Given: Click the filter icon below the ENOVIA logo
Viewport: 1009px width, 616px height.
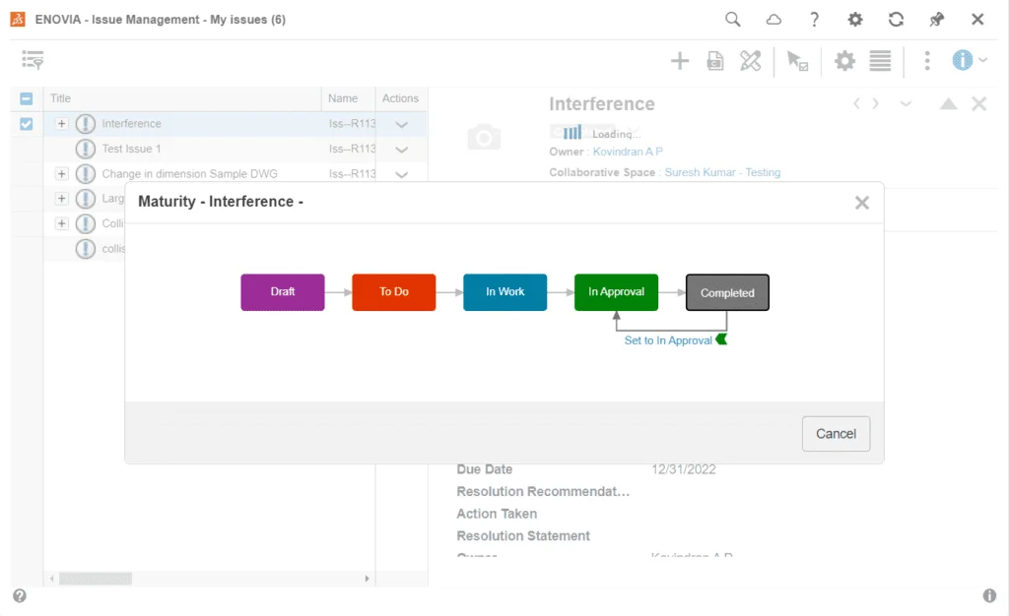Looking at the screenshot, I should pyautogui.click(x=33, y=60).
